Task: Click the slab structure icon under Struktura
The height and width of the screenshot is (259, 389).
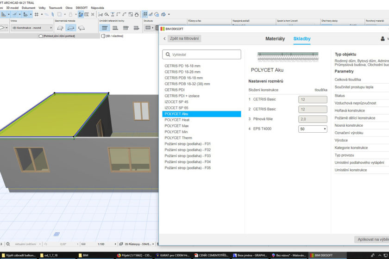Action: (148, 27)
